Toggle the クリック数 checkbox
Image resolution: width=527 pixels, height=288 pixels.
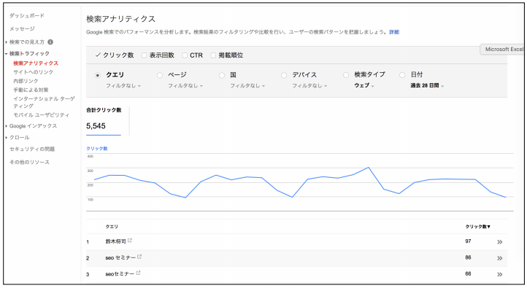[x=98, y=55]
